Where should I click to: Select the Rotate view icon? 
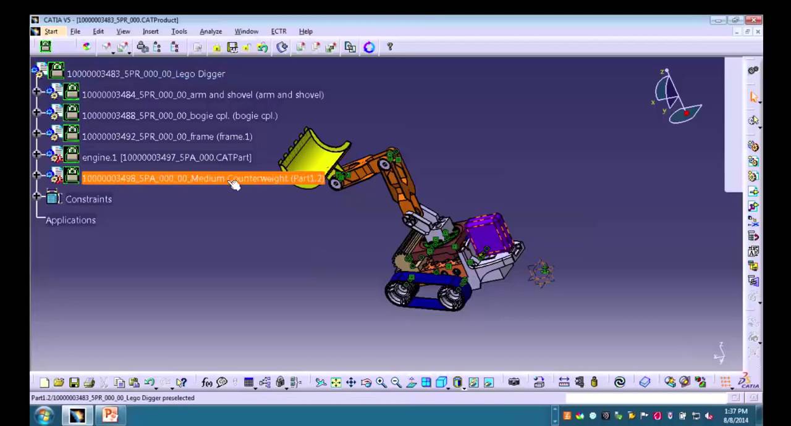tap(366, 383)
